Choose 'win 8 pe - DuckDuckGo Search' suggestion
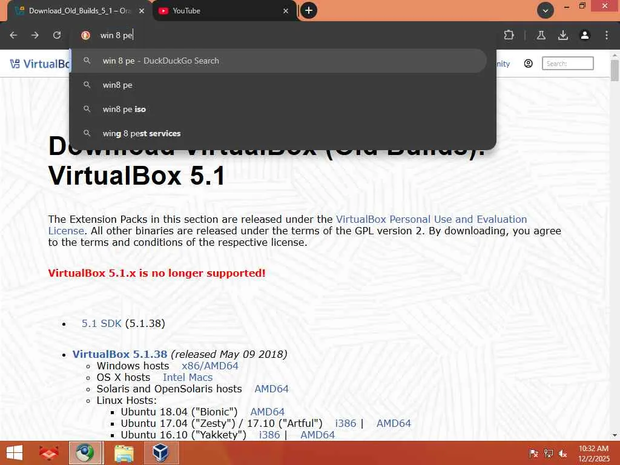This screenshot has height=465, width=620. (x=279, y=61)
